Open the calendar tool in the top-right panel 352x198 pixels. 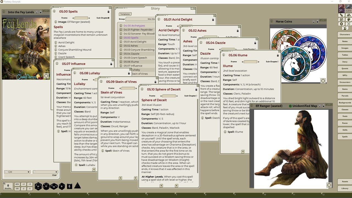pos(341,20)
